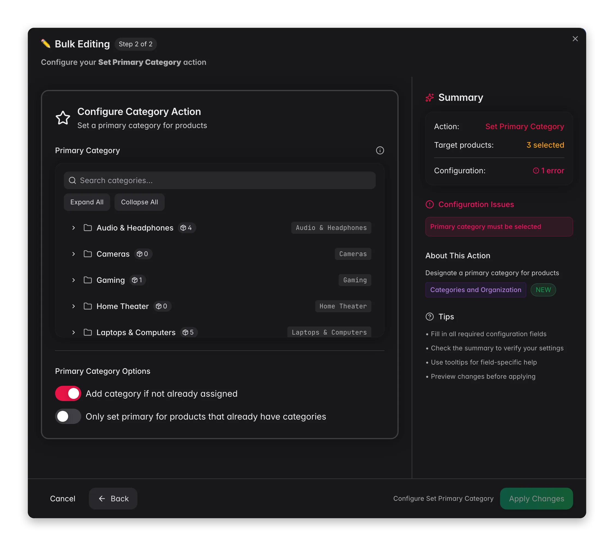Select the Home Theater category name
Image resolution: width=614 pixels, height=546 pixels.
[x=123, y=306]
